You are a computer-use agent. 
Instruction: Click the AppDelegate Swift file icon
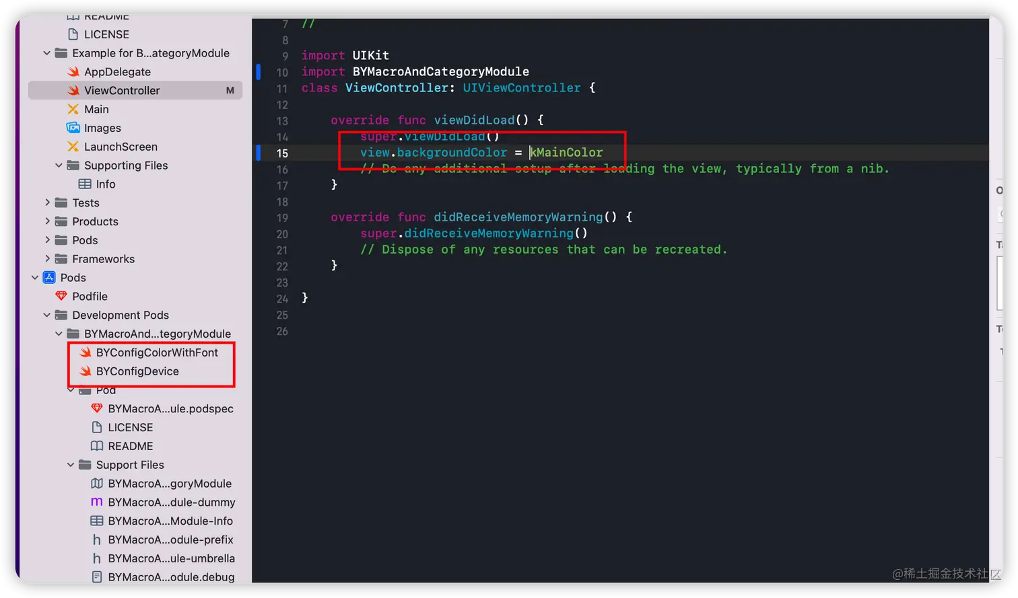73,72
